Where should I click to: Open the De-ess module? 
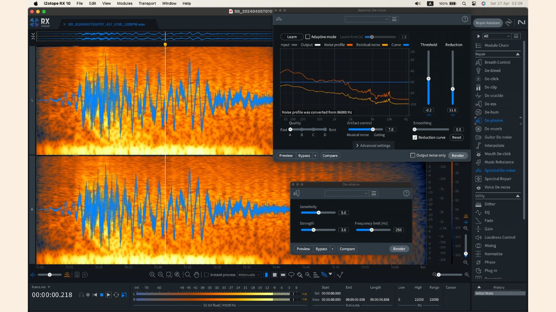[x=490, y=104]
